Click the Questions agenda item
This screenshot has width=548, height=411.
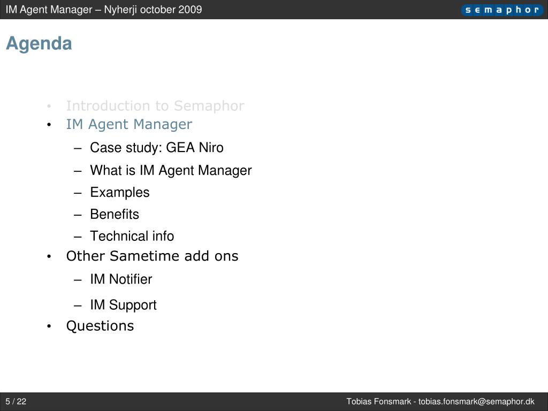pos(100,326)
